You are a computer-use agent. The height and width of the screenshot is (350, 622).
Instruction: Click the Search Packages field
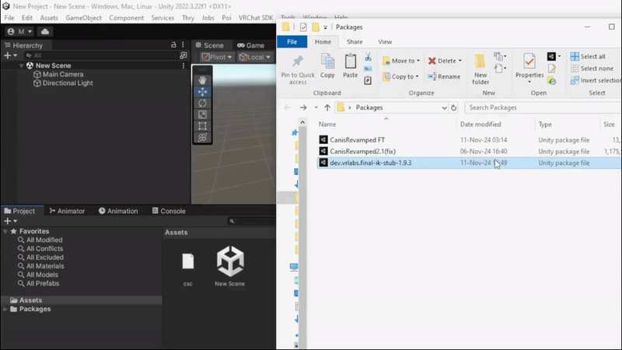coord(543,107)
